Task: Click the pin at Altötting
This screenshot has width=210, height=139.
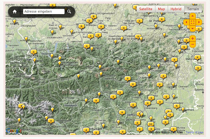Action: [14, 22]
